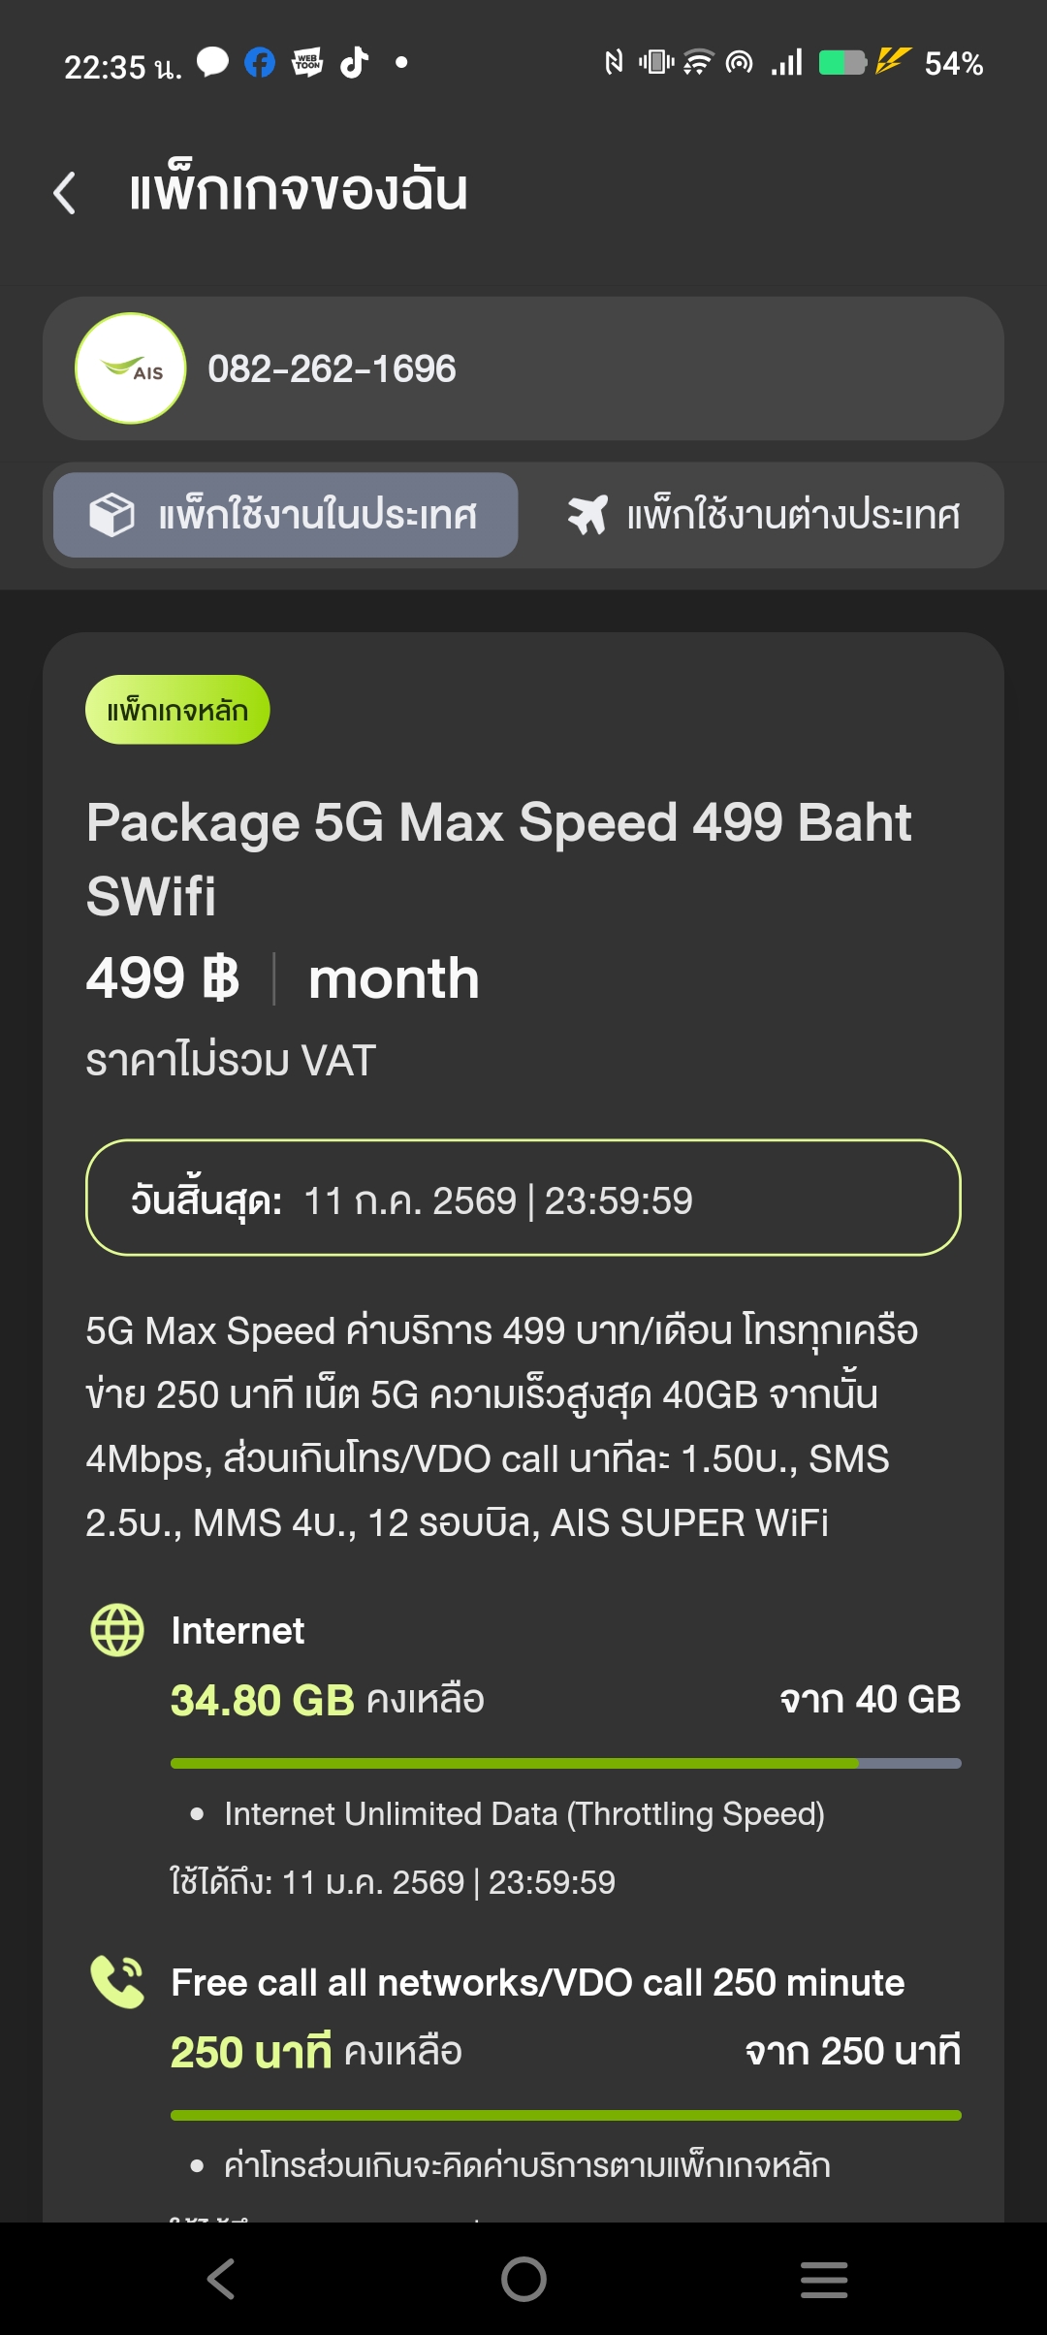
Task: Tap the แพ็กเกจหลัก green badge
Action: (x=177, y=710)
